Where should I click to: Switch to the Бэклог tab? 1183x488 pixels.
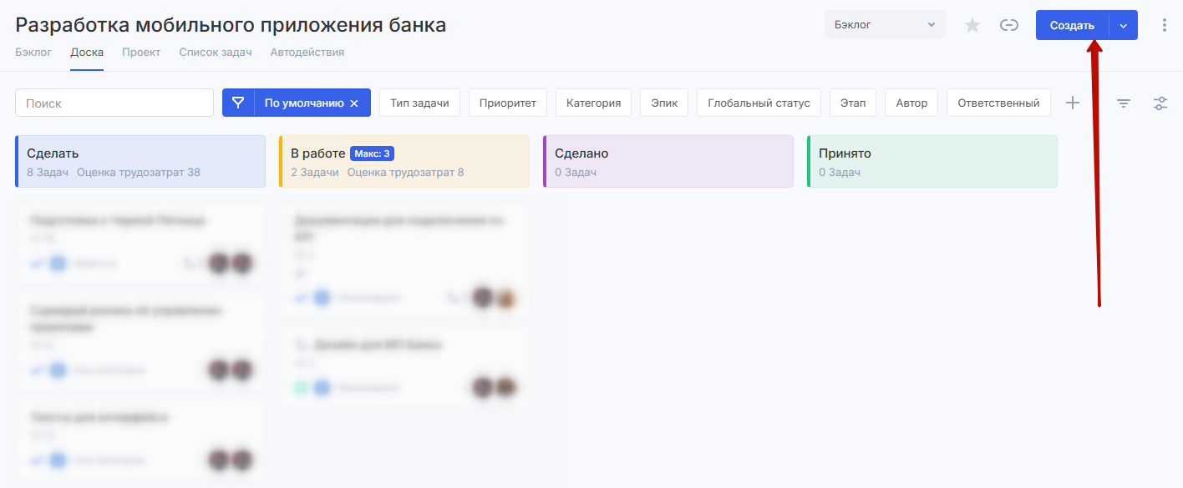tap(33, 52)
